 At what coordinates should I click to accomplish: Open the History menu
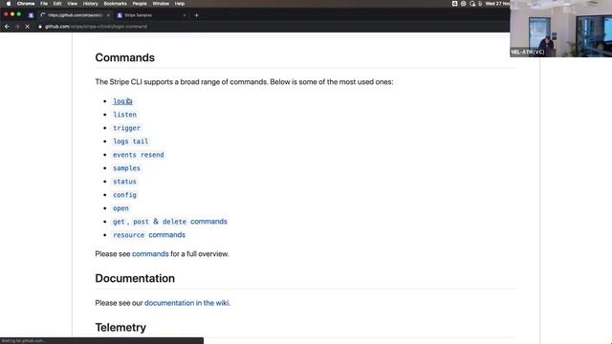click(x=91, y=4)
